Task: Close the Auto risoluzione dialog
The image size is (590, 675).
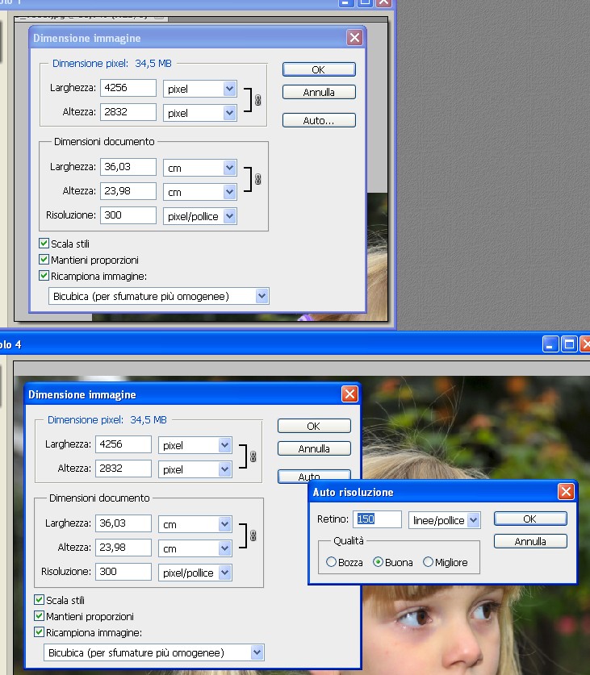Action: point(567,492)
